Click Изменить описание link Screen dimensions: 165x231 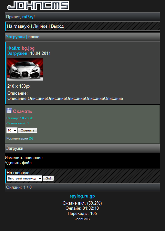coord(24,158)
